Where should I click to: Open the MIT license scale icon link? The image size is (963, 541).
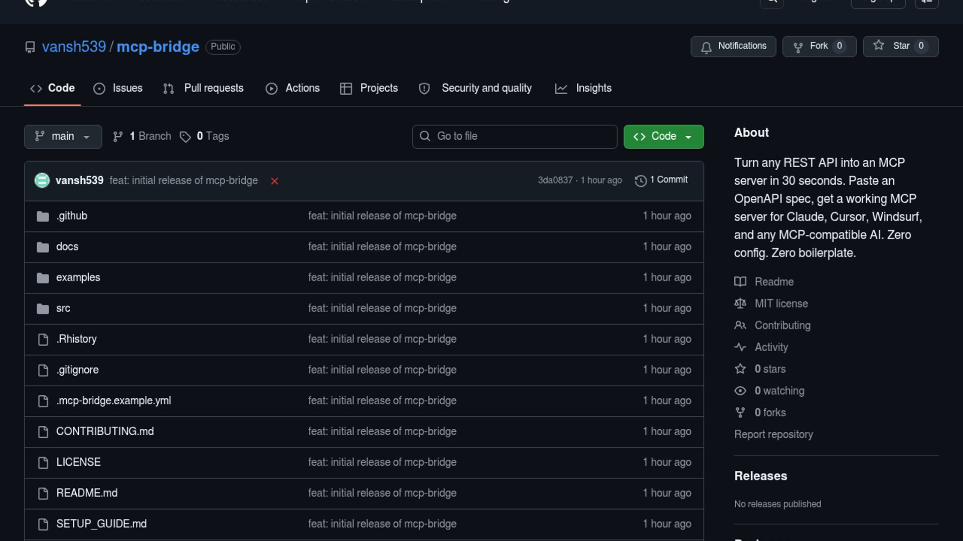tap(740, 304)
